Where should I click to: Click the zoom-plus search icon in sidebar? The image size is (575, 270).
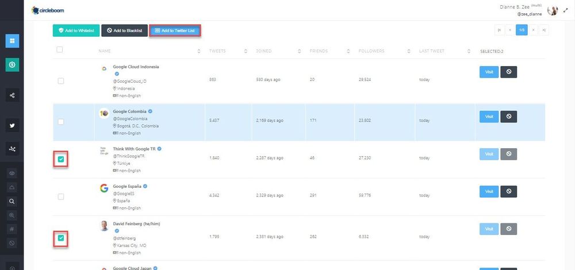(12, 215)
